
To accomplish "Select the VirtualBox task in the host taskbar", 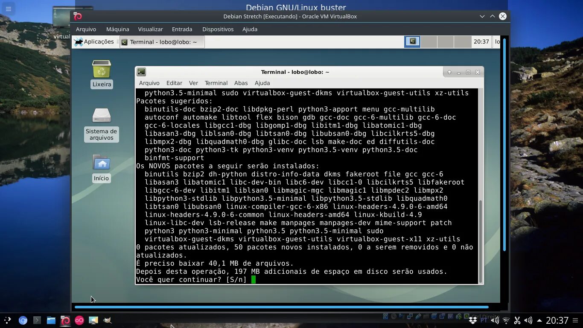I will pos(65,320).
